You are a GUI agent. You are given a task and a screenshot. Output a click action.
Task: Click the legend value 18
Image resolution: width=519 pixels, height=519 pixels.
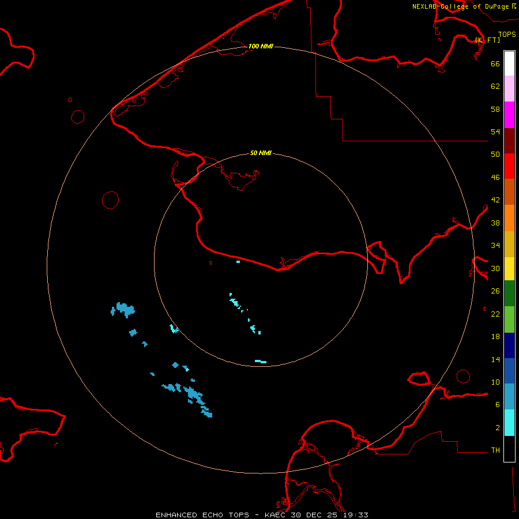click(x=495, y=337)
